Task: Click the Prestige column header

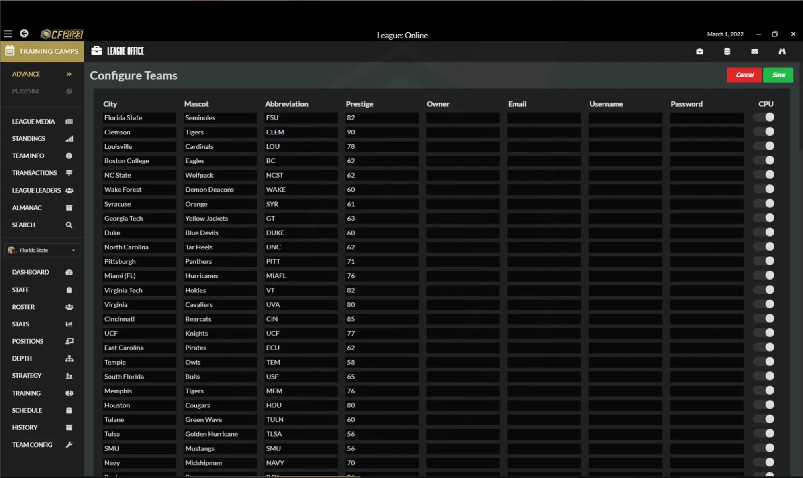Action: click(360, 104)
